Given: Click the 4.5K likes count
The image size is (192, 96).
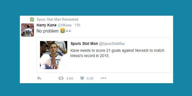Looking at the screenshot, I should pos(90,78).
